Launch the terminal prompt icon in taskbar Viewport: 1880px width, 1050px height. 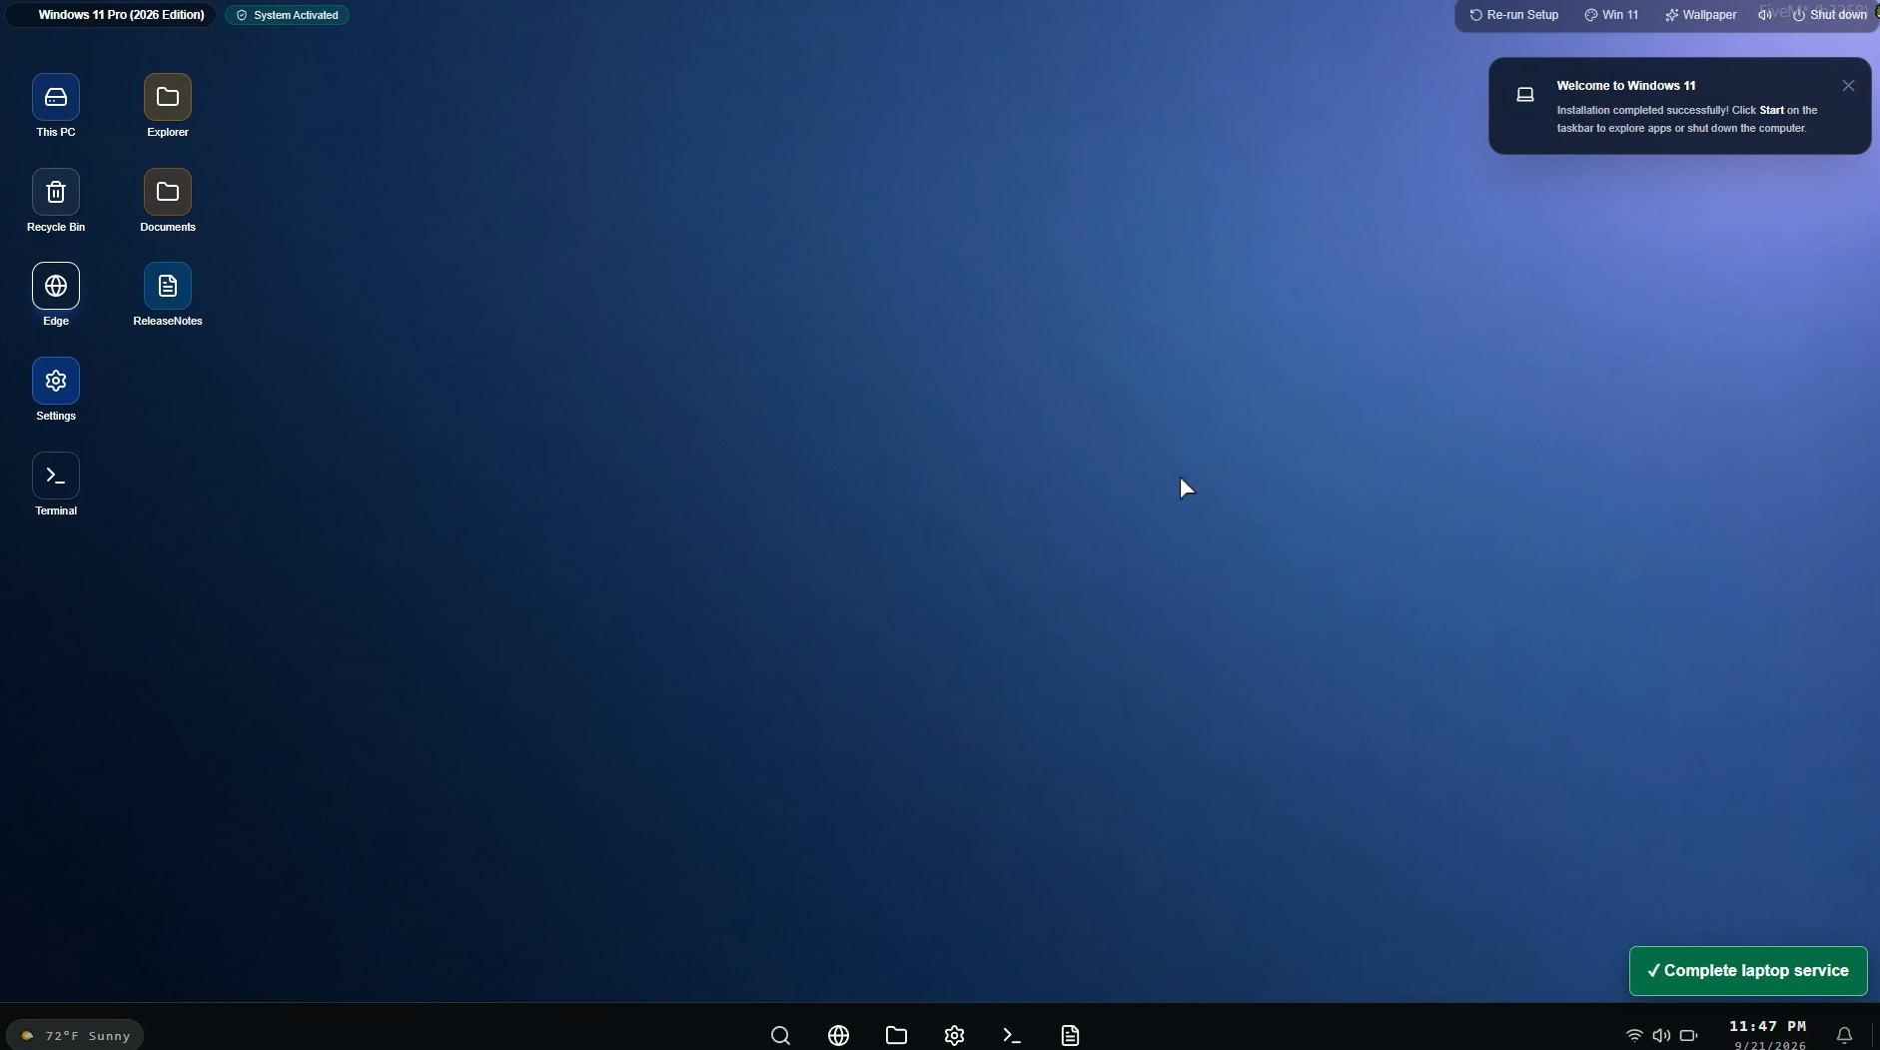pos(1012,1035)
